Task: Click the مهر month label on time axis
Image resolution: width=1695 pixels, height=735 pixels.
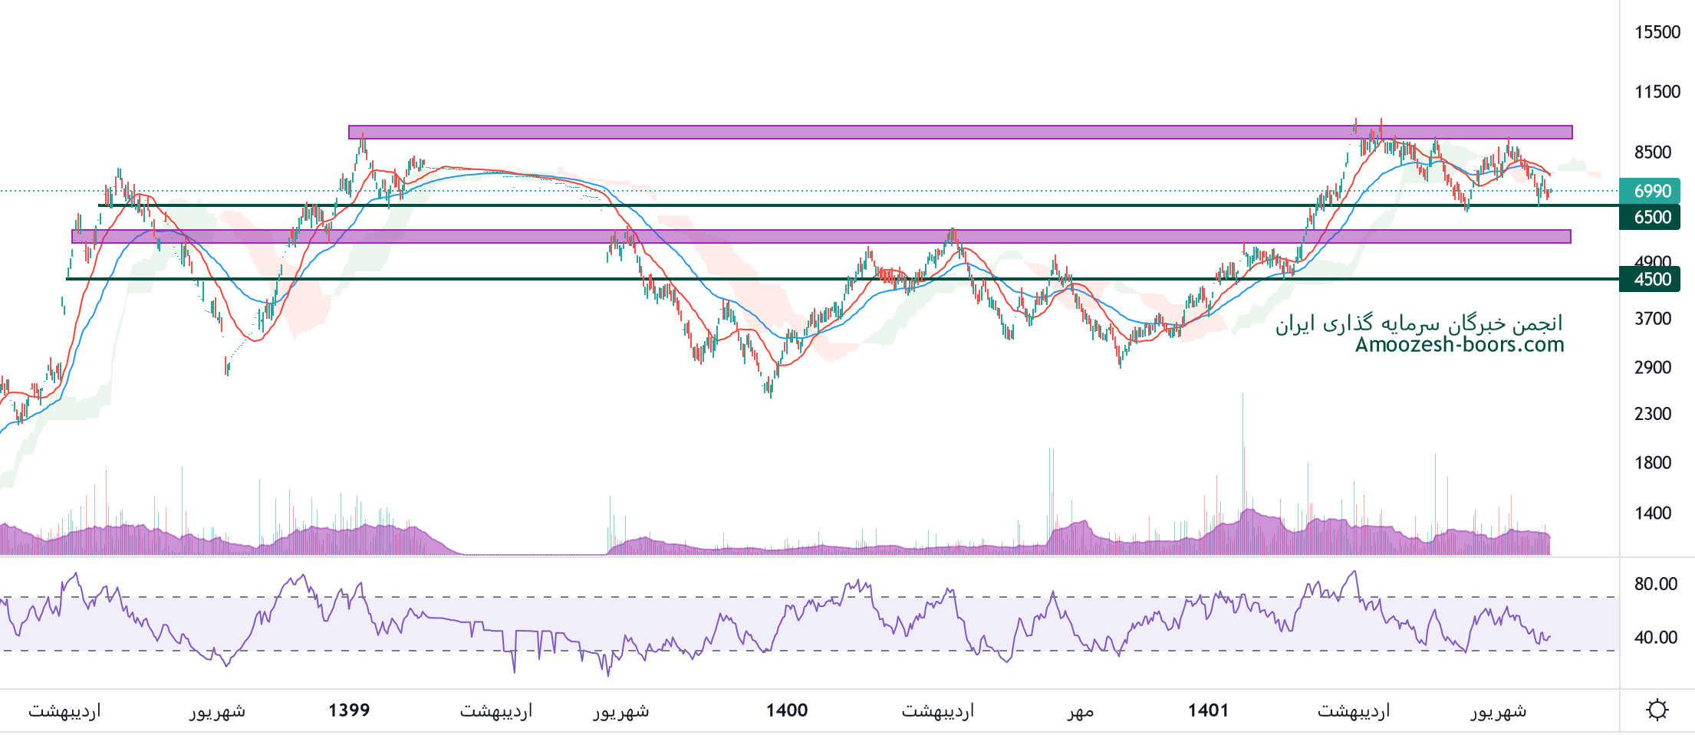Action: 1080,712
